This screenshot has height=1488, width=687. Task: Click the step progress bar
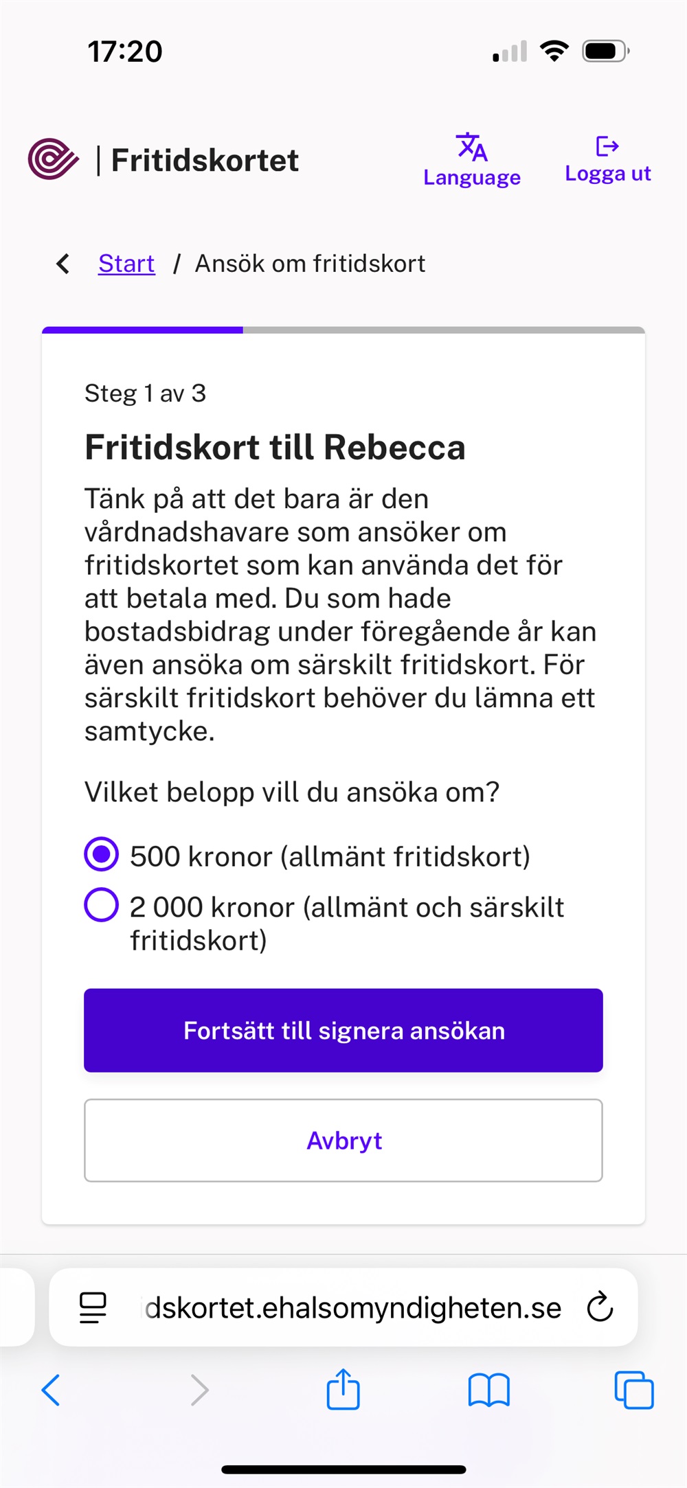click(x=343, y=330)
